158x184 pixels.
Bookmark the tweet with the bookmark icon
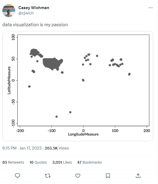click(x=108, y=176)
